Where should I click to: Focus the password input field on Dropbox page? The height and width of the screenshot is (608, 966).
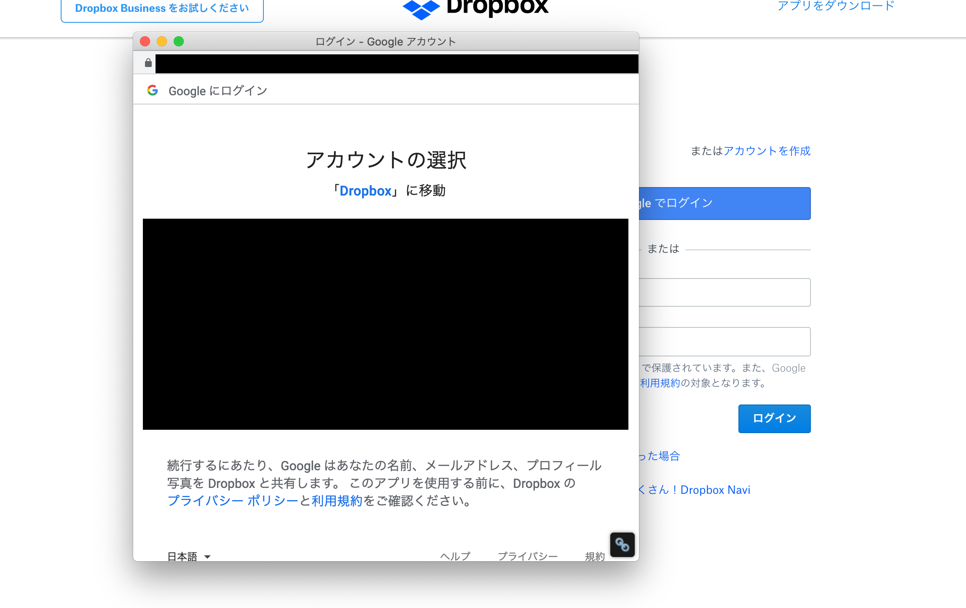tap(724, 342)
